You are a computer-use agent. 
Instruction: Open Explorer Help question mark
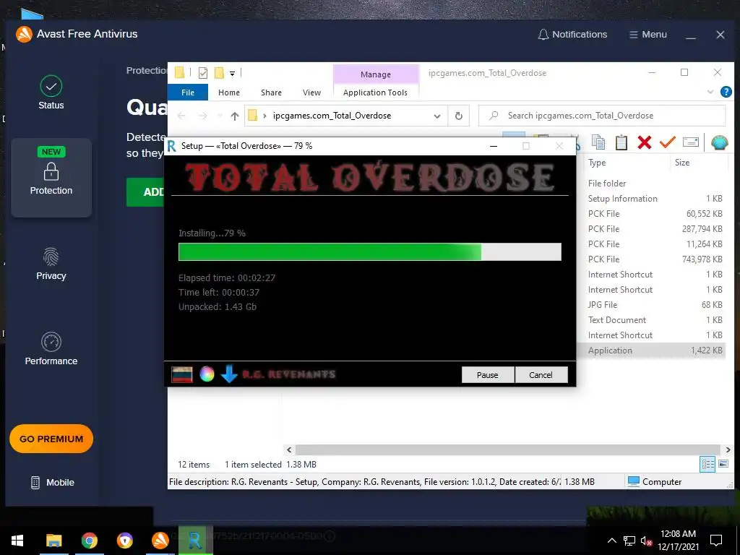click(726, 92)
